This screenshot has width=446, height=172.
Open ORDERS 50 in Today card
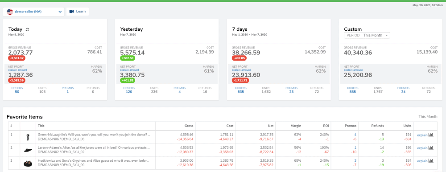point(17,90)
